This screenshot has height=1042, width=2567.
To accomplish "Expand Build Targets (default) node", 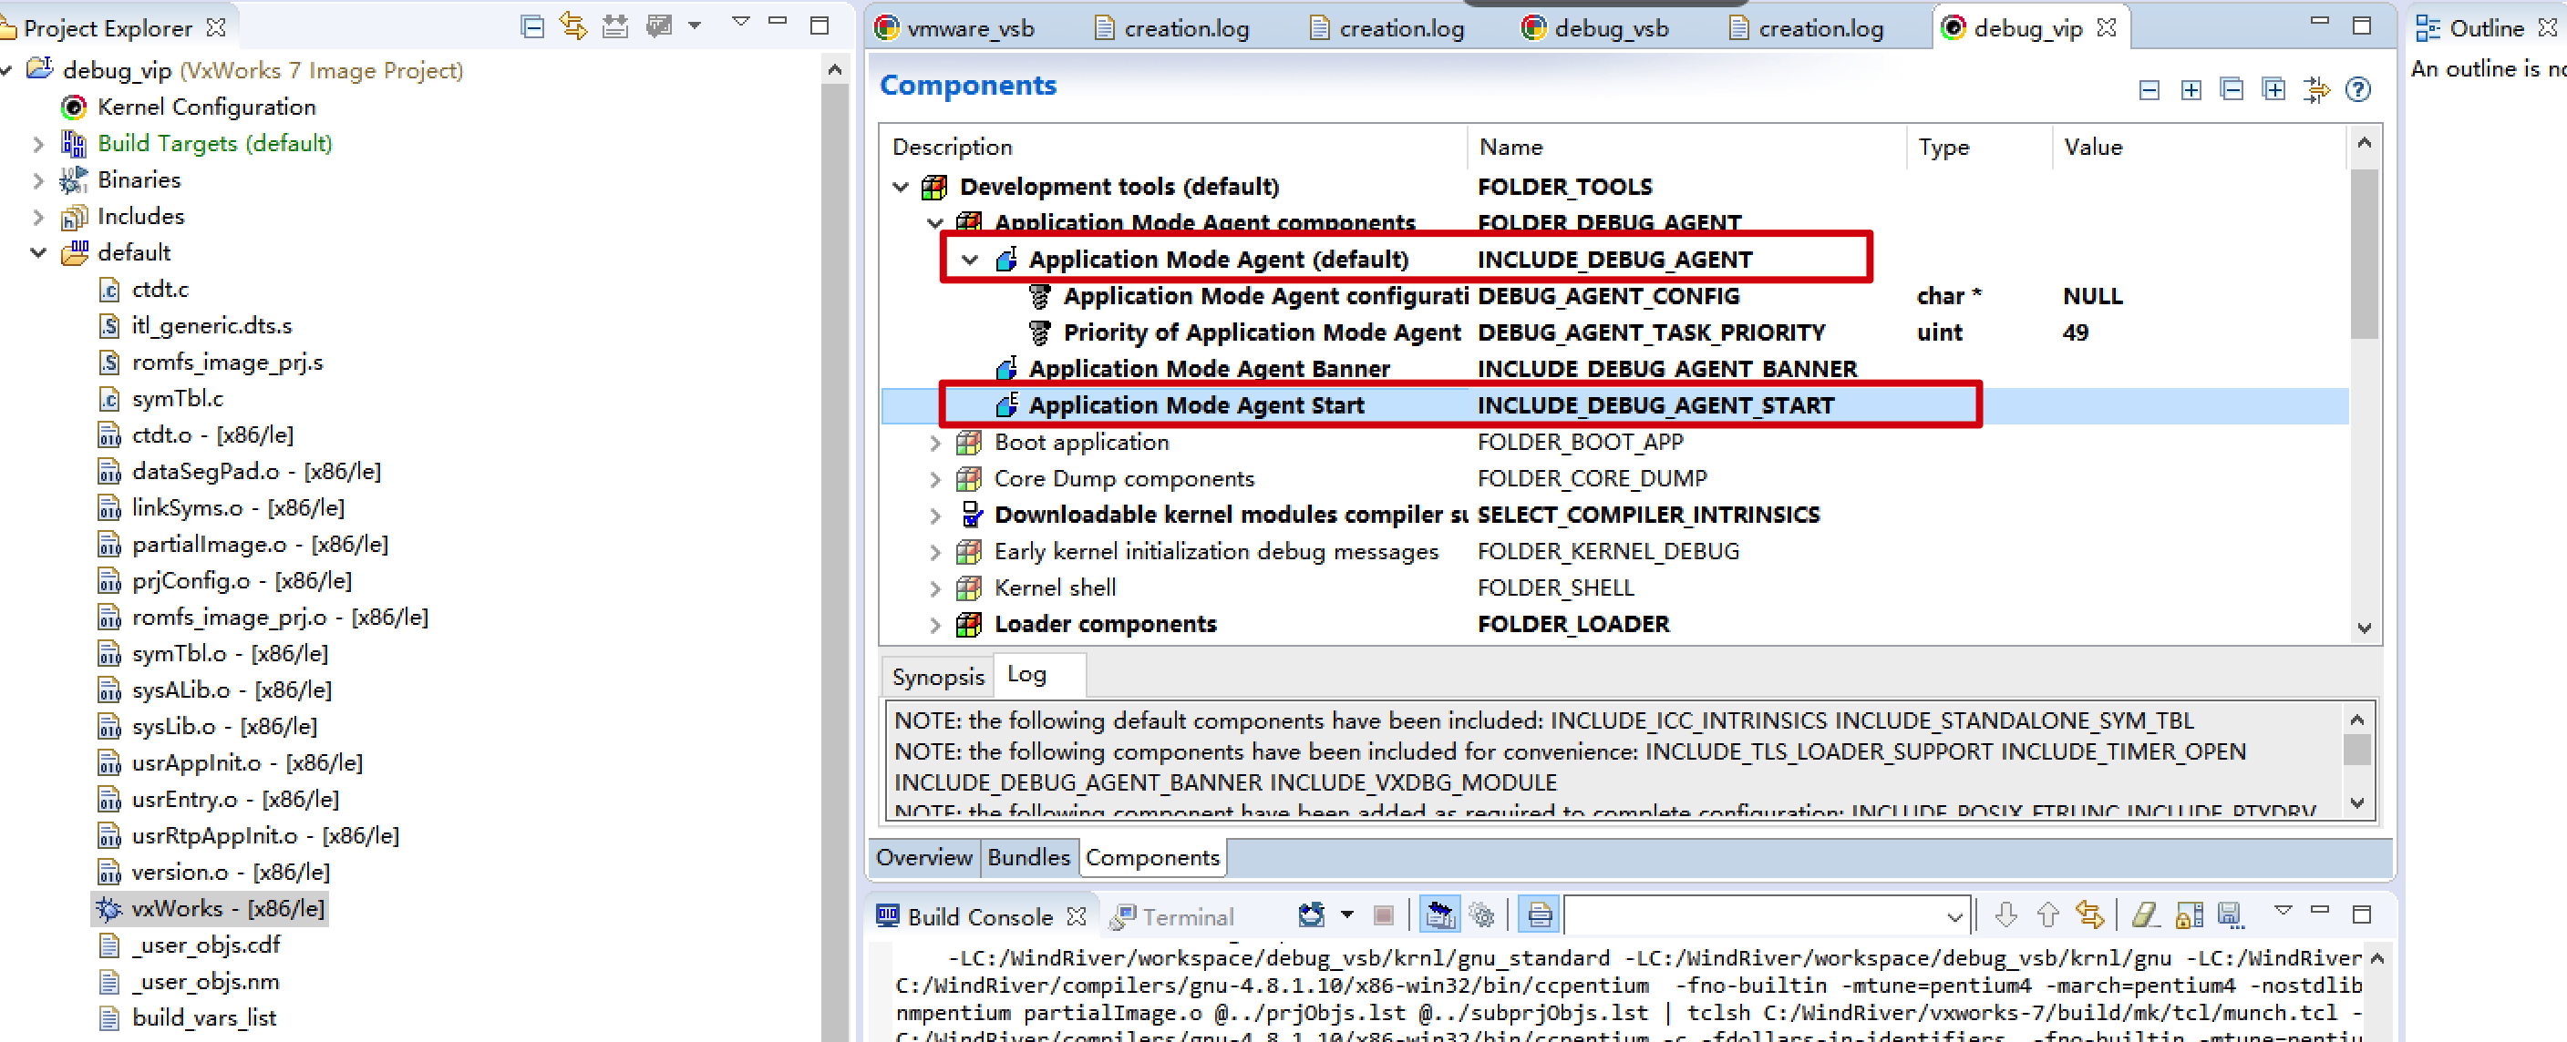I will (x=38, y=146).
